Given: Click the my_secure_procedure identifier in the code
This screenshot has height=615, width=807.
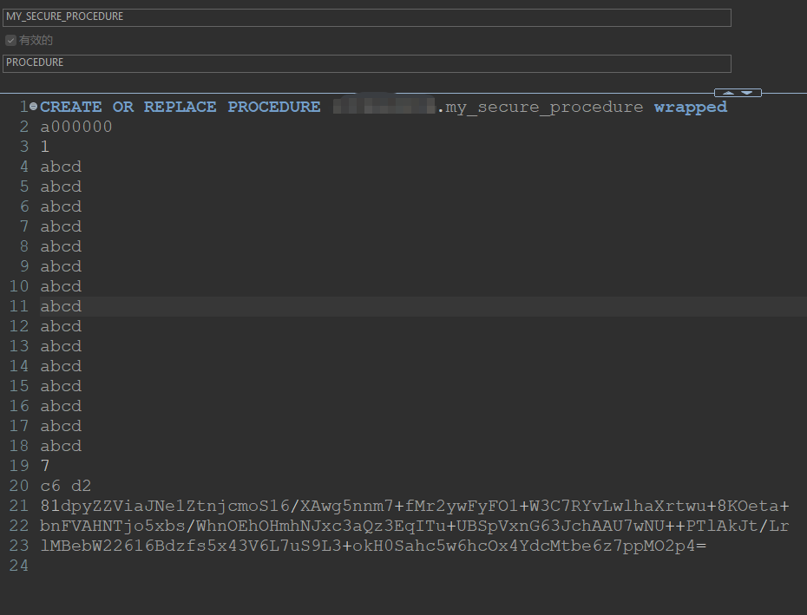Looking at the screenshot, I should 544,107.
